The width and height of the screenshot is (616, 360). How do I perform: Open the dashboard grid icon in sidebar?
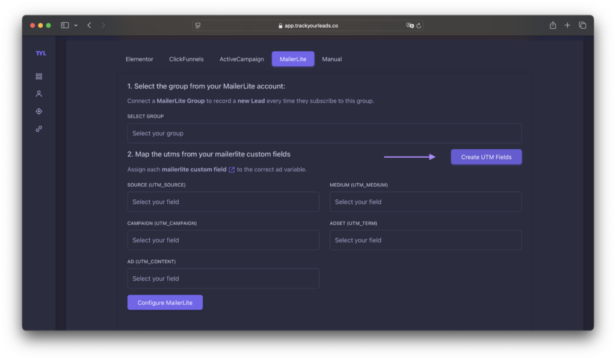coord(39,76)
